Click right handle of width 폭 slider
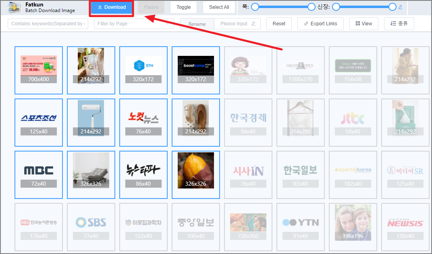 312,7
